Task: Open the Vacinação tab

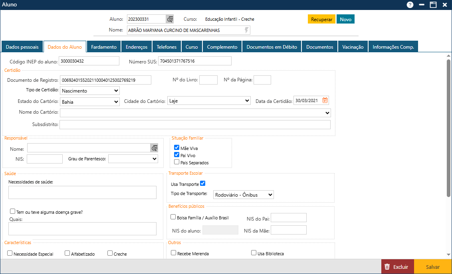Action: [353, 47]
